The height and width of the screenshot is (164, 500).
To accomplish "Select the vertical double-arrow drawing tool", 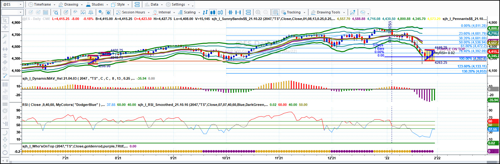I will point(5,56).
